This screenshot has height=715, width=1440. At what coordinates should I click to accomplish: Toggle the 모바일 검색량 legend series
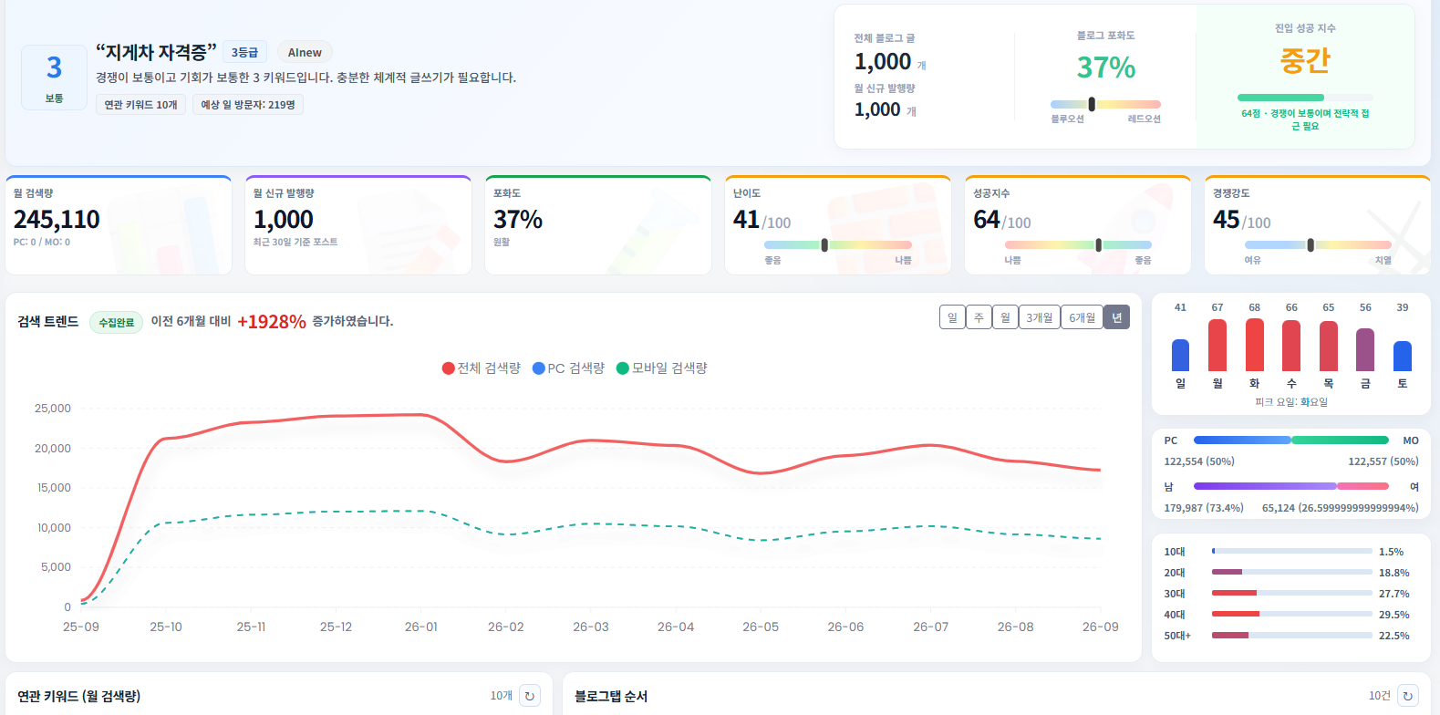pyautogui.click(x=662, y=368)
